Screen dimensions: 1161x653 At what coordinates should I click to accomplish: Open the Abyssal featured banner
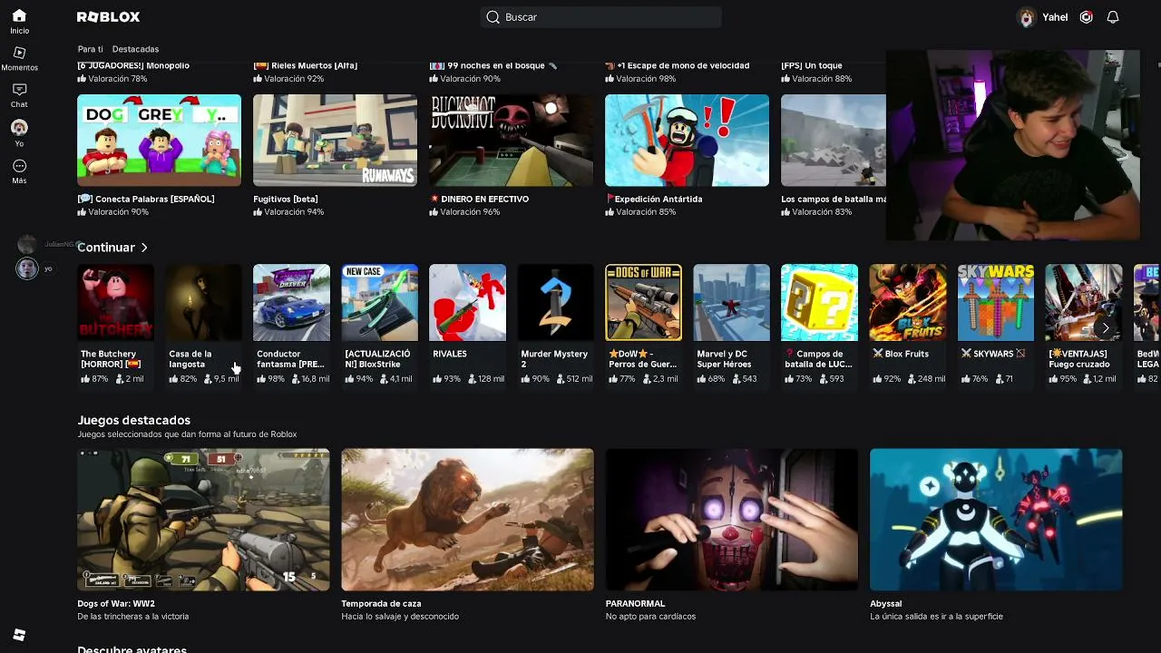996,520
